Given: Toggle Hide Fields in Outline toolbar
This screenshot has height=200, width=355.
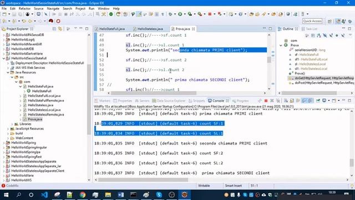Looking at the screenshot, I should [325, 36].
